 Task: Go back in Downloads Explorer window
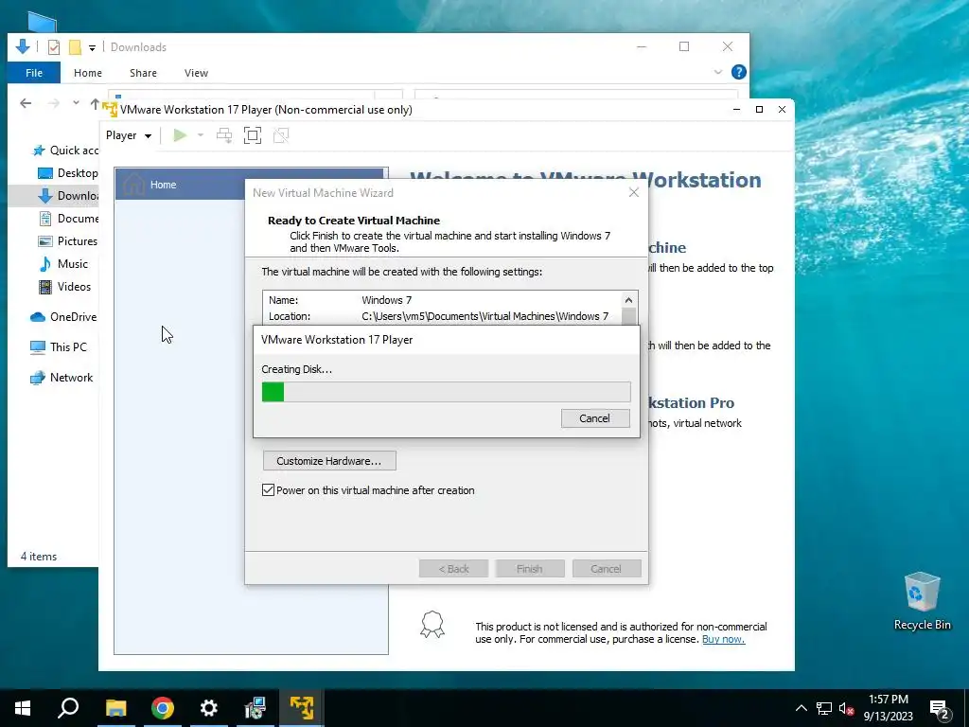coord(26,103)
